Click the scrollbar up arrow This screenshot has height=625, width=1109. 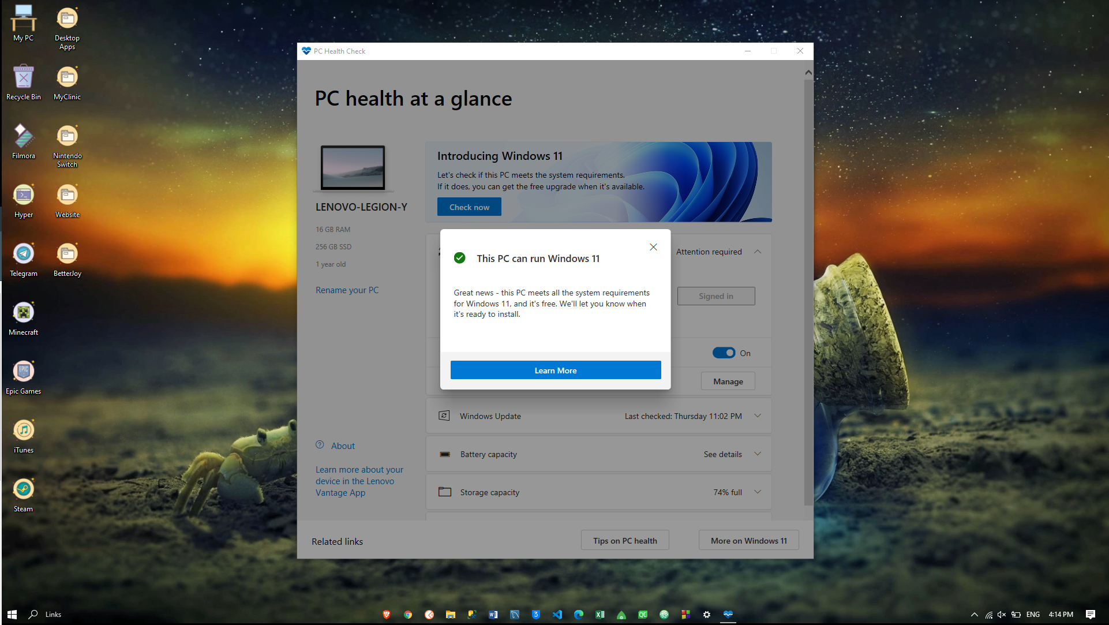[x=808, y=73]
